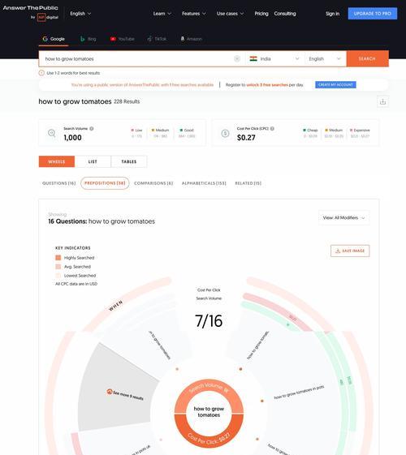The height and width of the screenshot is (455, 406).
Task: Open the Alphabeticals category
Action: pyautogui.click(x=204, y=183)
